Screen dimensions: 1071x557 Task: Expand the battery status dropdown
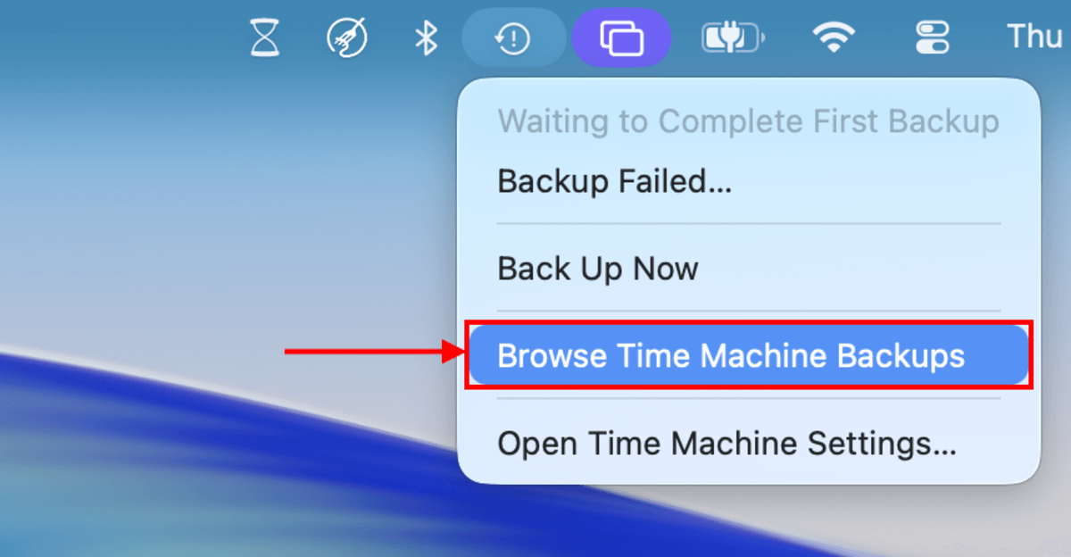pos(733,37)
